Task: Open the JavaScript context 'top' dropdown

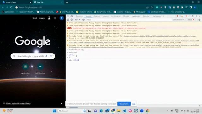Action: (x=77, y=20)
